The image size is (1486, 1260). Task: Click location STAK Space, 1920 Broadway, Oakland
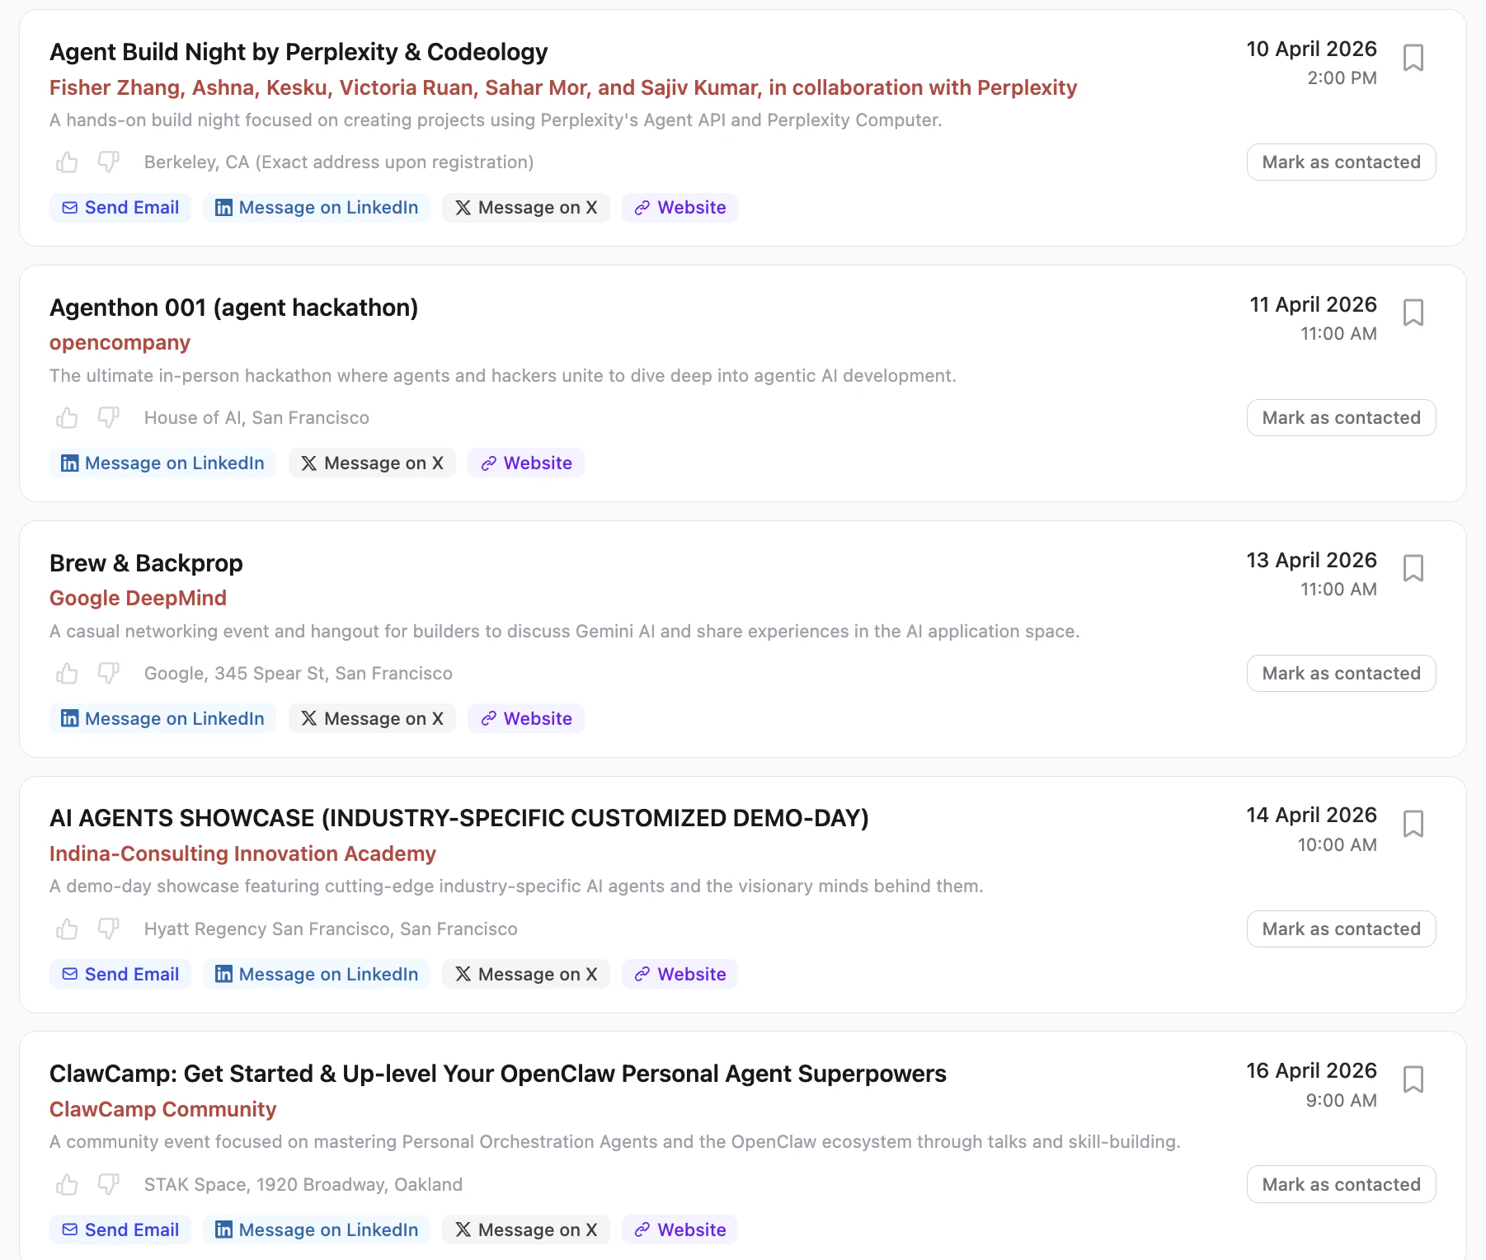coord(303,1185)
